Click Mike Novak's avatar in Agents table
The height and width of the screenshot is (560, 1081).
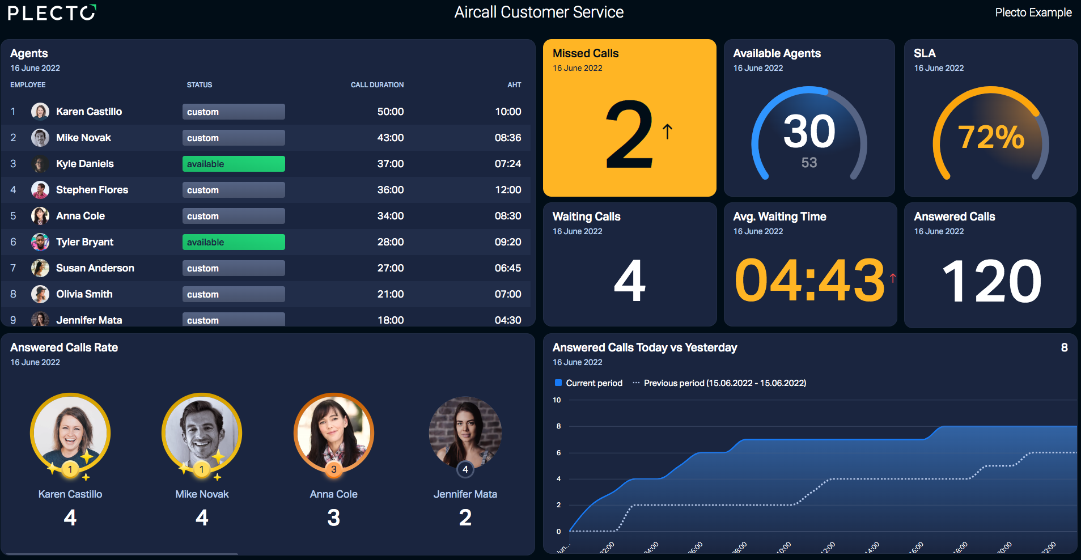coord(40,138)
